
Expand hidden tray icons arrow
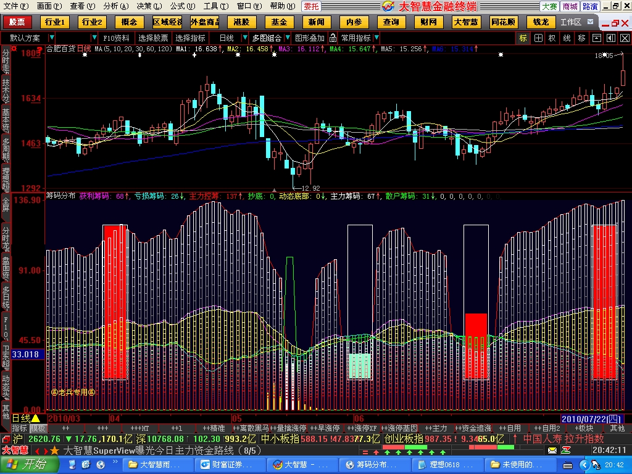click(x=584, y=465)
